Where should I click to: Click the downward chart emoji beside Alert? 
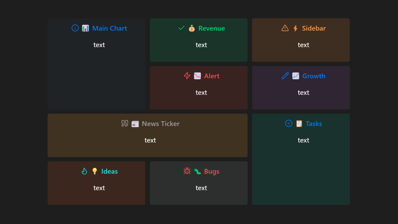point(198,76)
